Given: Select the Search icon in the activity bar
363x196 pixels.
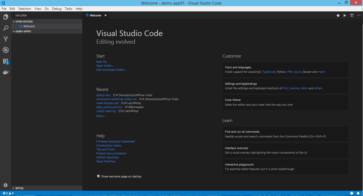Looking at the screenshot, I should tap(6, 28).
